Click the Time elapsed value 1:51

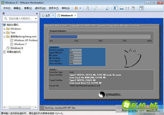(76, 61)
